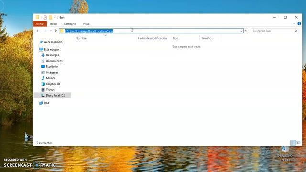Open the Vídeos folder
This screenshot has height=172, width=306.
pos(50,89)
